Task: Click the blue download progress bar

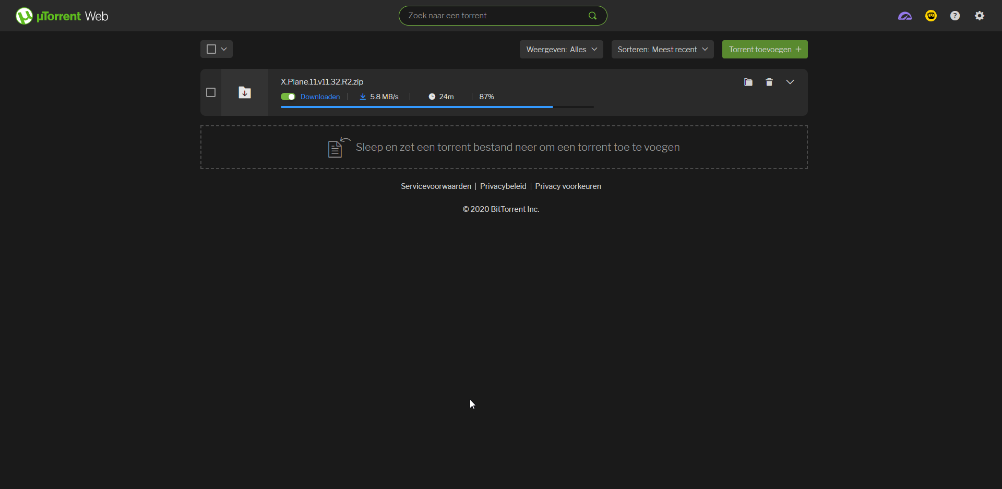Action: pyautogui.click(x=416, y=107)
